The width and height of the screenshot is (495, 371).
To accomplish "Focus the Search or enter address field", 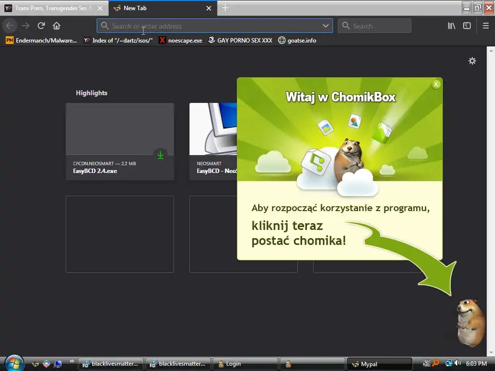I will click(x=215, y=26).
